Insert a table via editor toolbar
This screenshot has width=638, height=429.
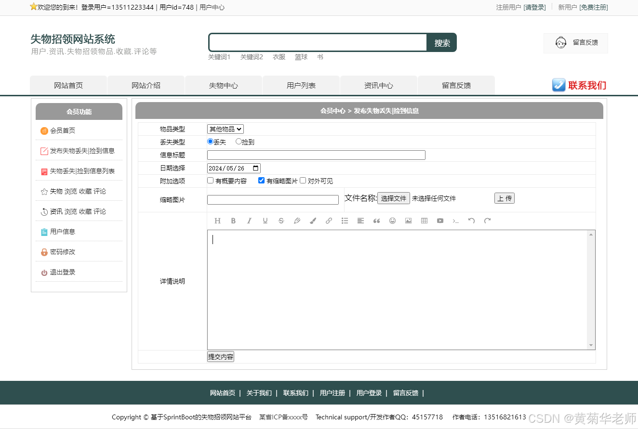(x=424, y=221)
